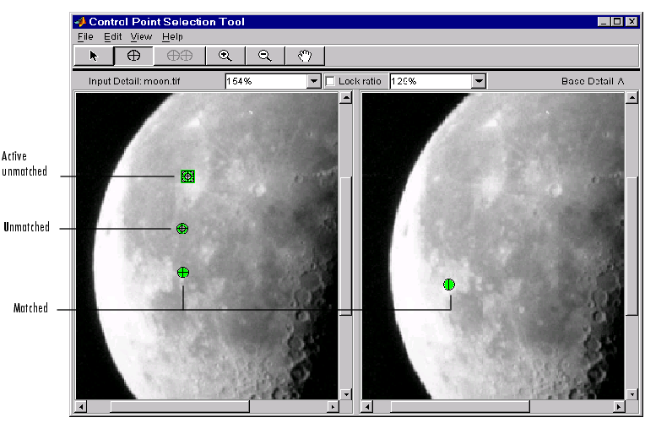Click the base image scroll up arrow
645x423 pixels.
tap(631, 98)
